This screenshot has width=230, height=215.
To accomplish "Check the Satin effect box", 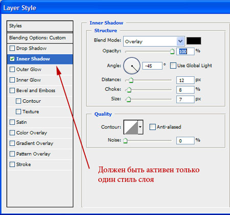I will 12,122.
